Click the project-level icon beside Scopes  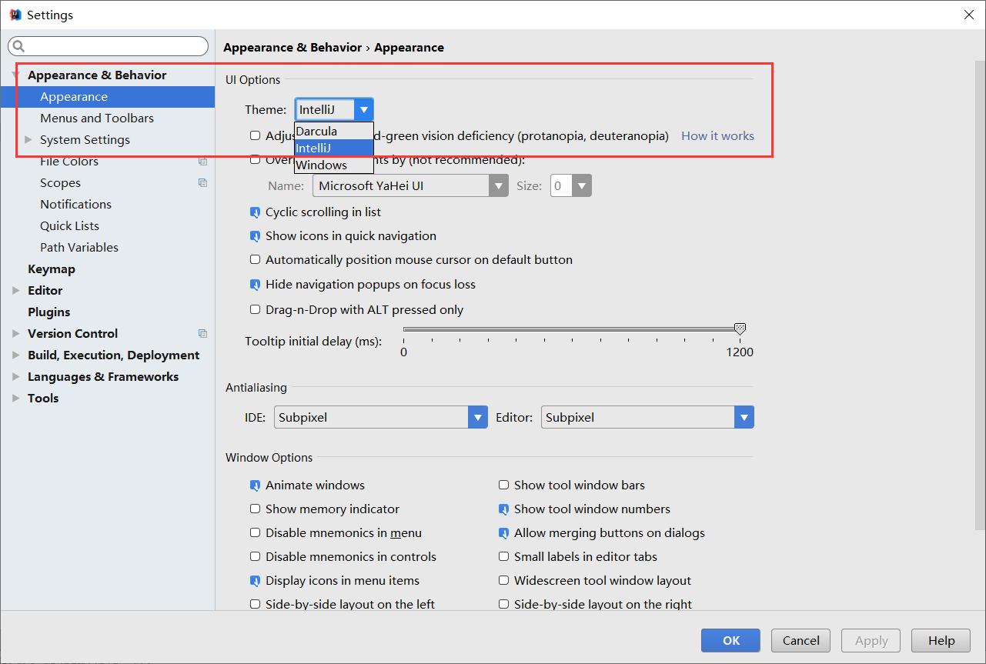(202, 183)
